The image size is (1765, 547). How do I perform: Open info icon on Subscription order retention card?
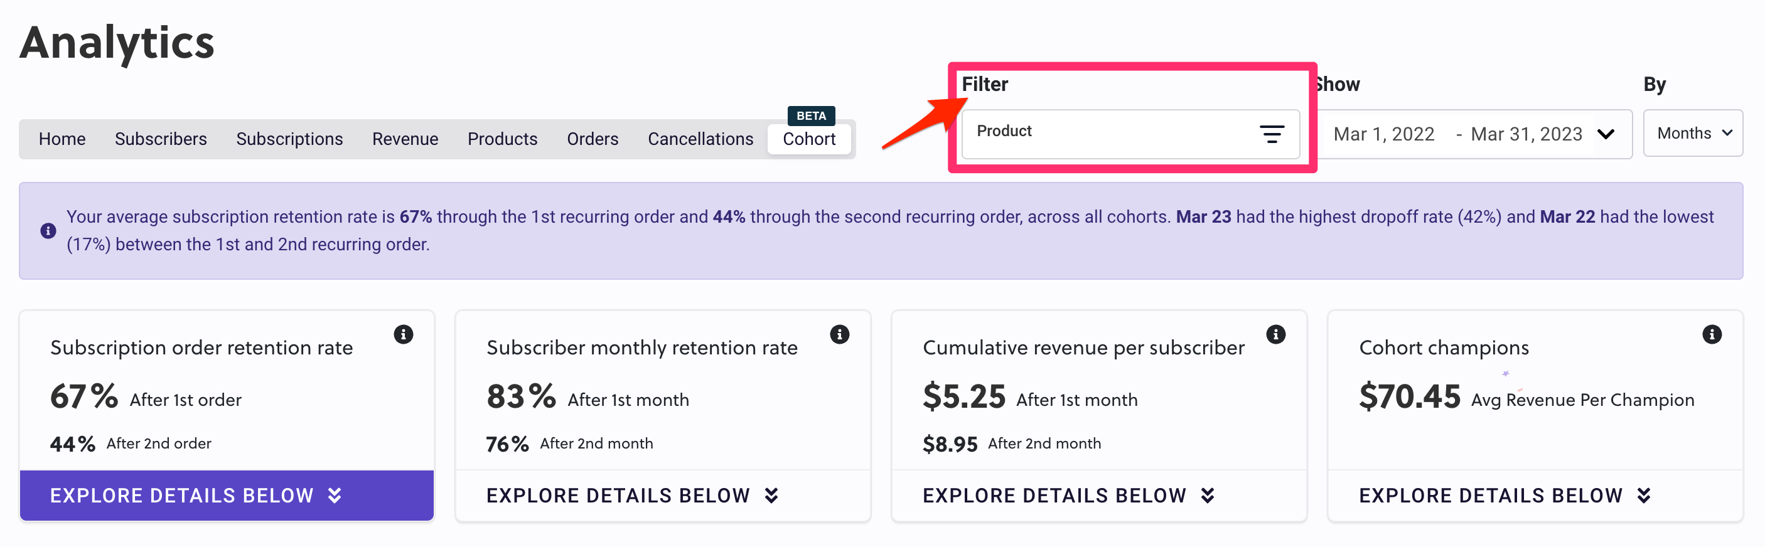click(404, 334)
